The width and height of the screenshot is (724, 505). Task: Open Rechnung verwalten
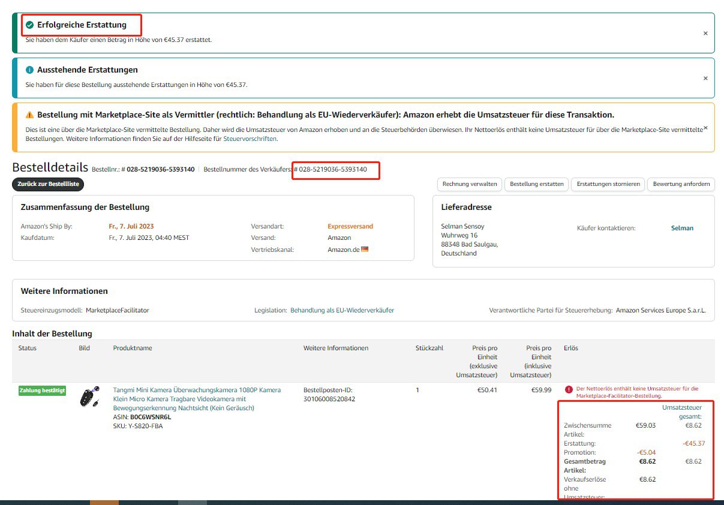(x=470, y=184)
